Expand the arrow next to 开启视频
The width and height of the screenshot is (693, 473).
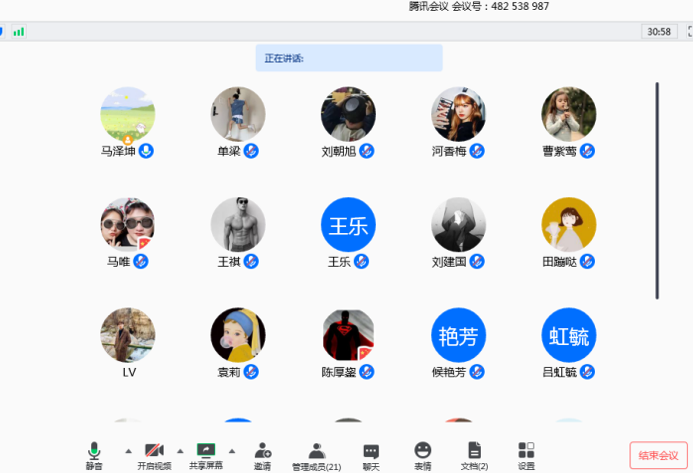[x=179, y=450]
